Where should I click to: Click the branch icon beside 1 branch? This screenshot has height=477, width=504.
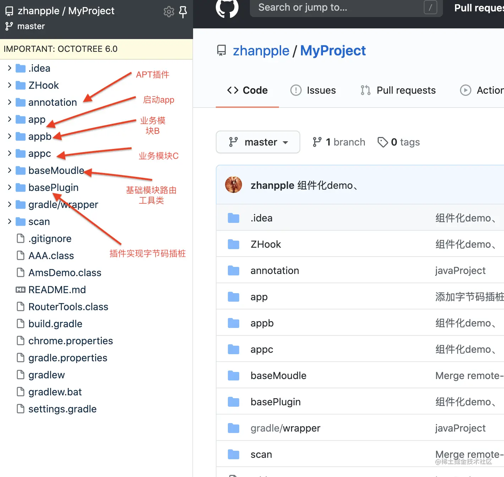pos(317,142)
